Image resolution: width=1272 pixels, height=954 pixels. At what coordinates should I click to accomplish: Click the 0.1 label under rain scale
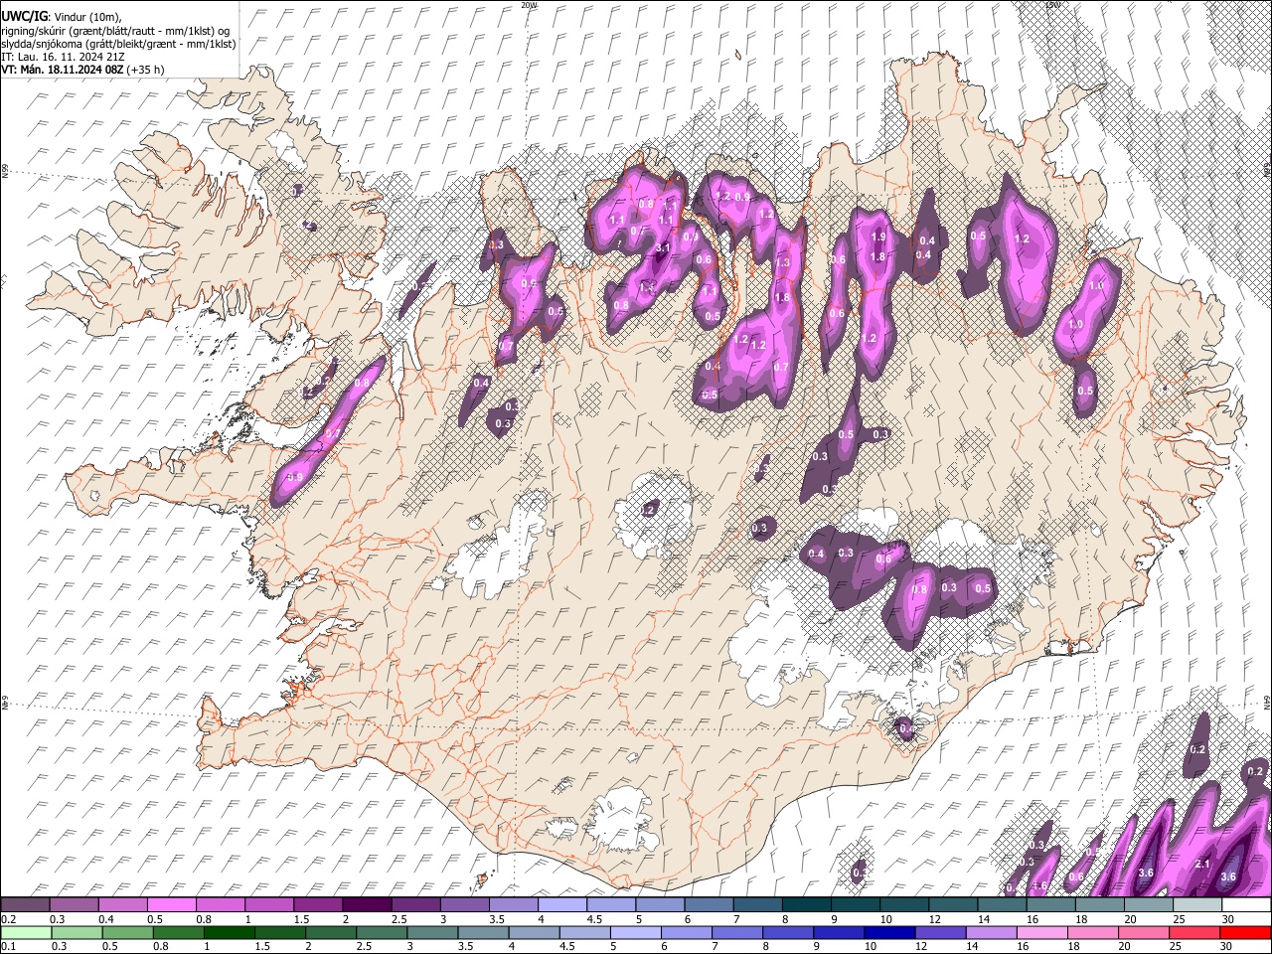point(7,945)
